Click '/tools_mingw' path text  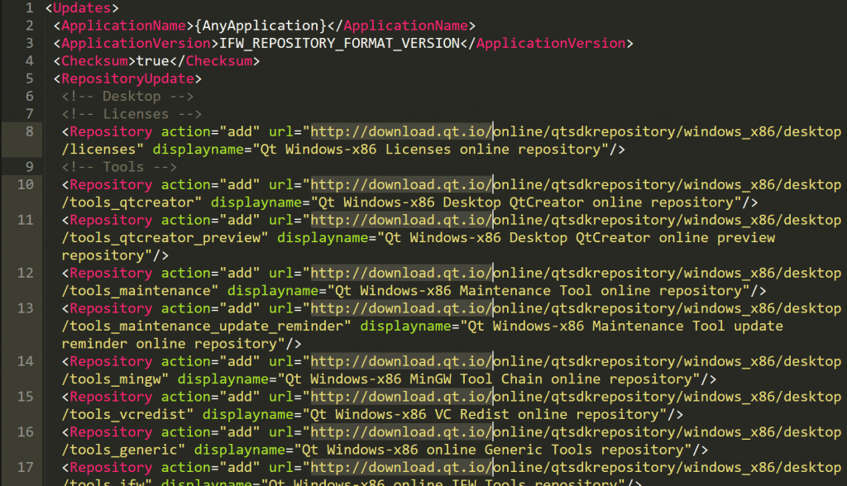pos(112,379)
